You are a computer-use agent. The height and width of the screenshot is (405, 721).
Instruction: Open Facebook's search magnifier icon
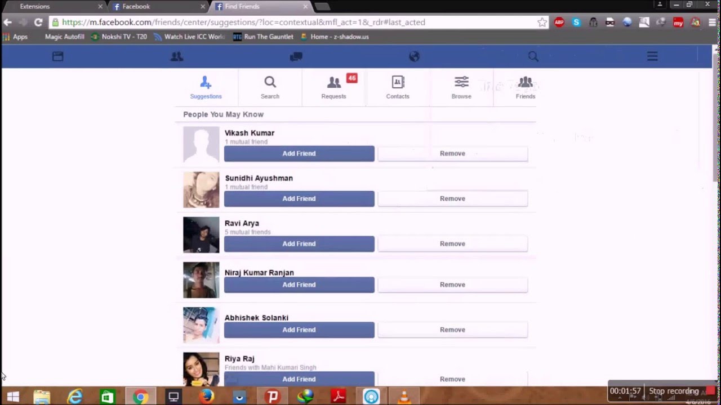coord(533,56)
